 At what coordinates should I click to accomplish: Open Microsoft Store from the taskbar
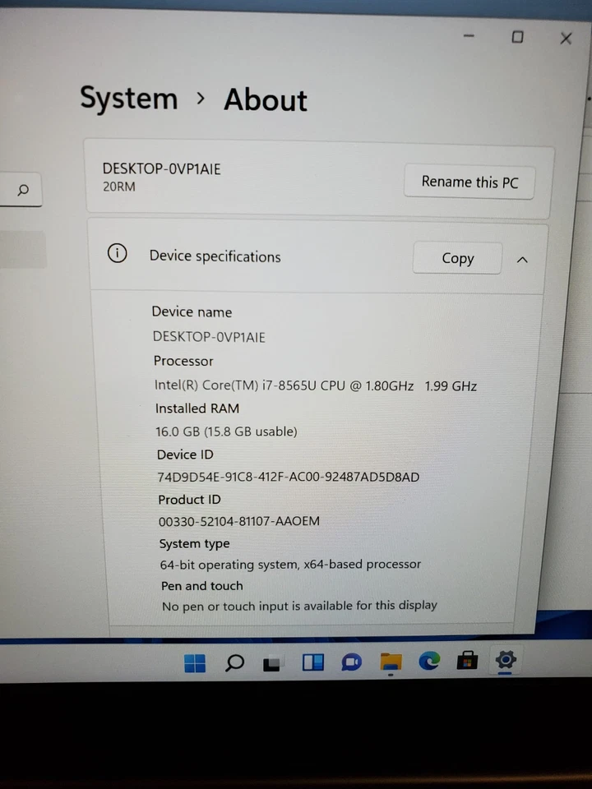point(467,660)
